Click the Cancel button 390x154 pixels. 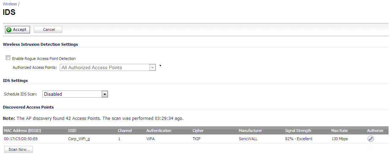coord(48,29)
